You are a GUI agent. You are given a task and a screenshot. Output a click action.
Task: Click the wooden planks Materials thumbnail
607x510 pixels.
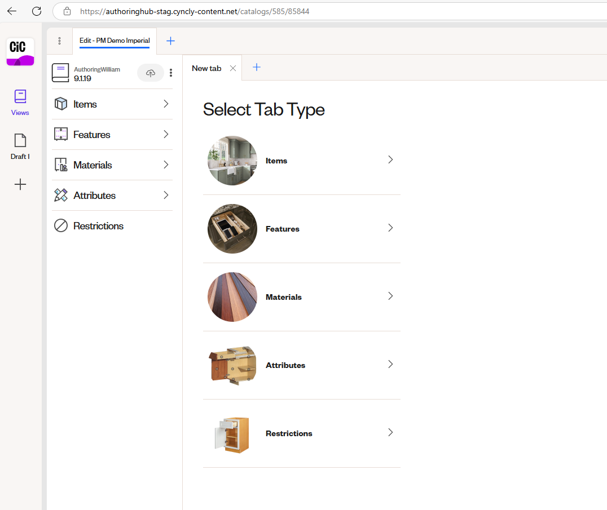[x=232, y=296]
